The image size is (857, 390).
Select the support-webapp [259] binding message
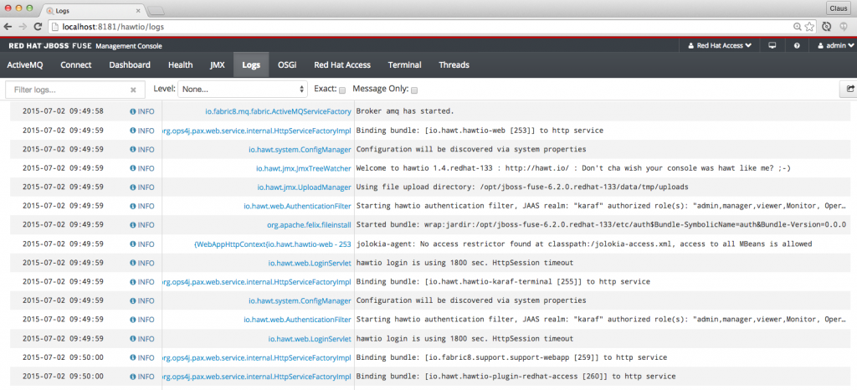point(511,357)
